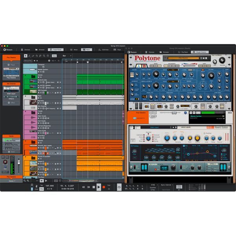Open the quantize value 1/16 dropdown
This screenshot has width=236, height=236.
coord(154,185)
